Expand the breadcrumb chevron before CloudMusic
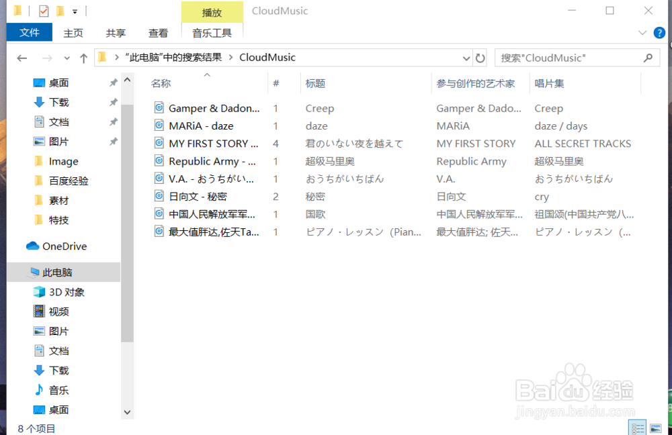 230,57
